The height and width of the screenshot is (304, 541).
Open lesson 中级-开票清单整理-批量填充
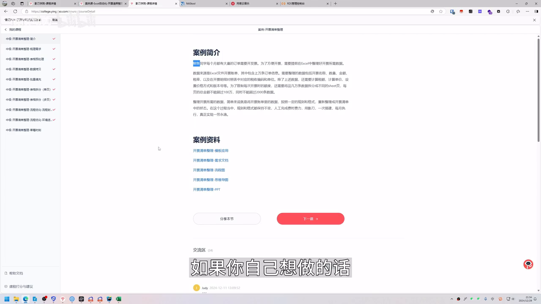coord(30,79)
